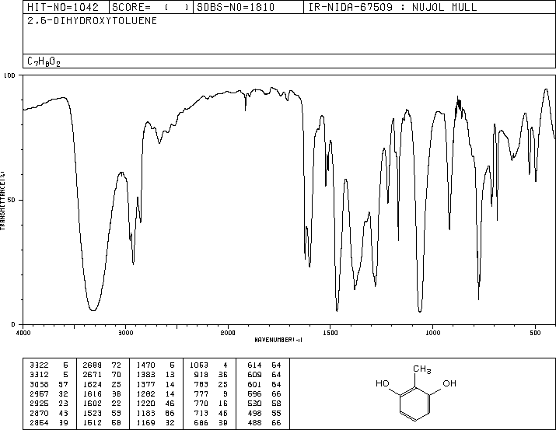Click the 2000 wavenumber axis label

(x=228, y=333)
